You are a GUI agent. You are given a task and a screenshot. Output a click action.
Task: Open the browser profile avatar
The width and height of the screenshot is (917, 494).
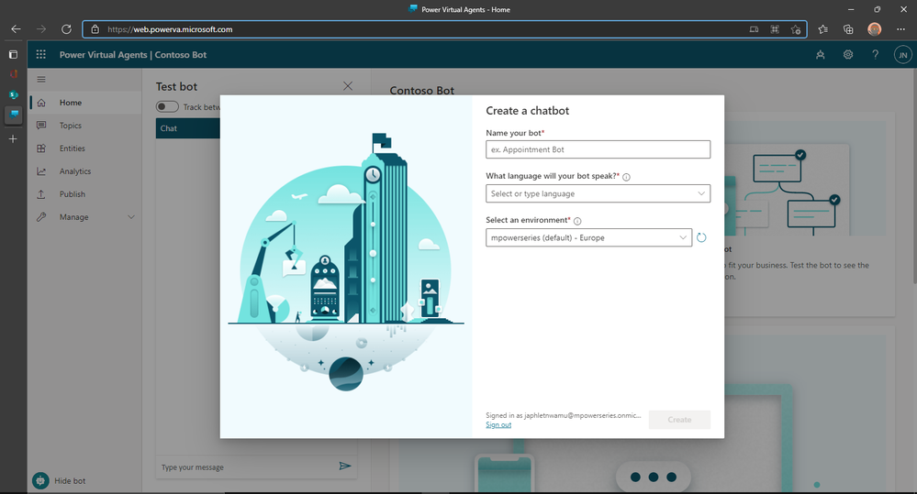[874, 29]
